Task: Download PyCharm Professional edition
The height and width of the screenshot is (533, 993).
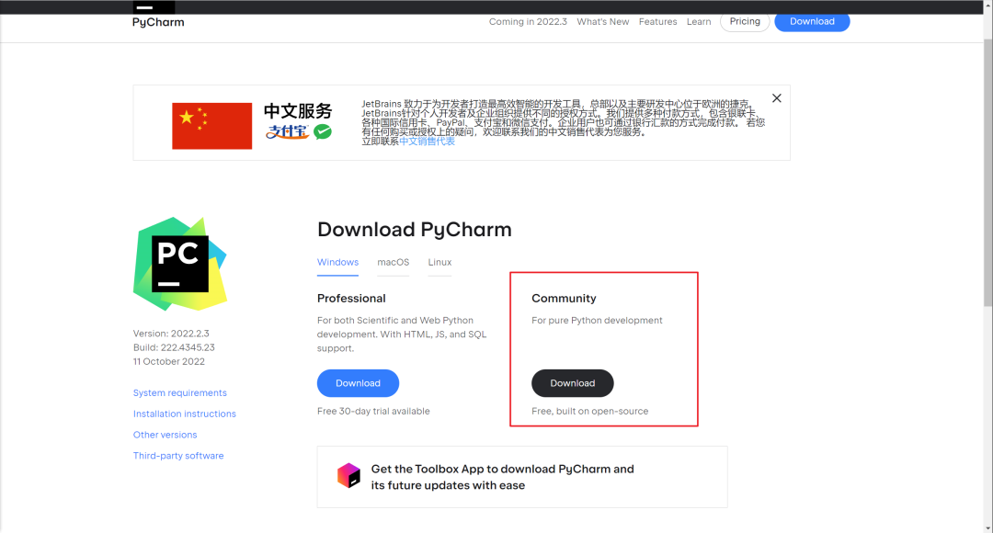Action: coord(358,383)
